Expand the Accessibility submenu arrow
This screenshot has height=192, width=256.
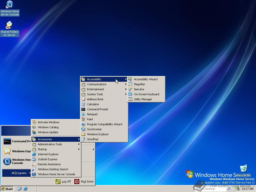click(x=126, y=79)
